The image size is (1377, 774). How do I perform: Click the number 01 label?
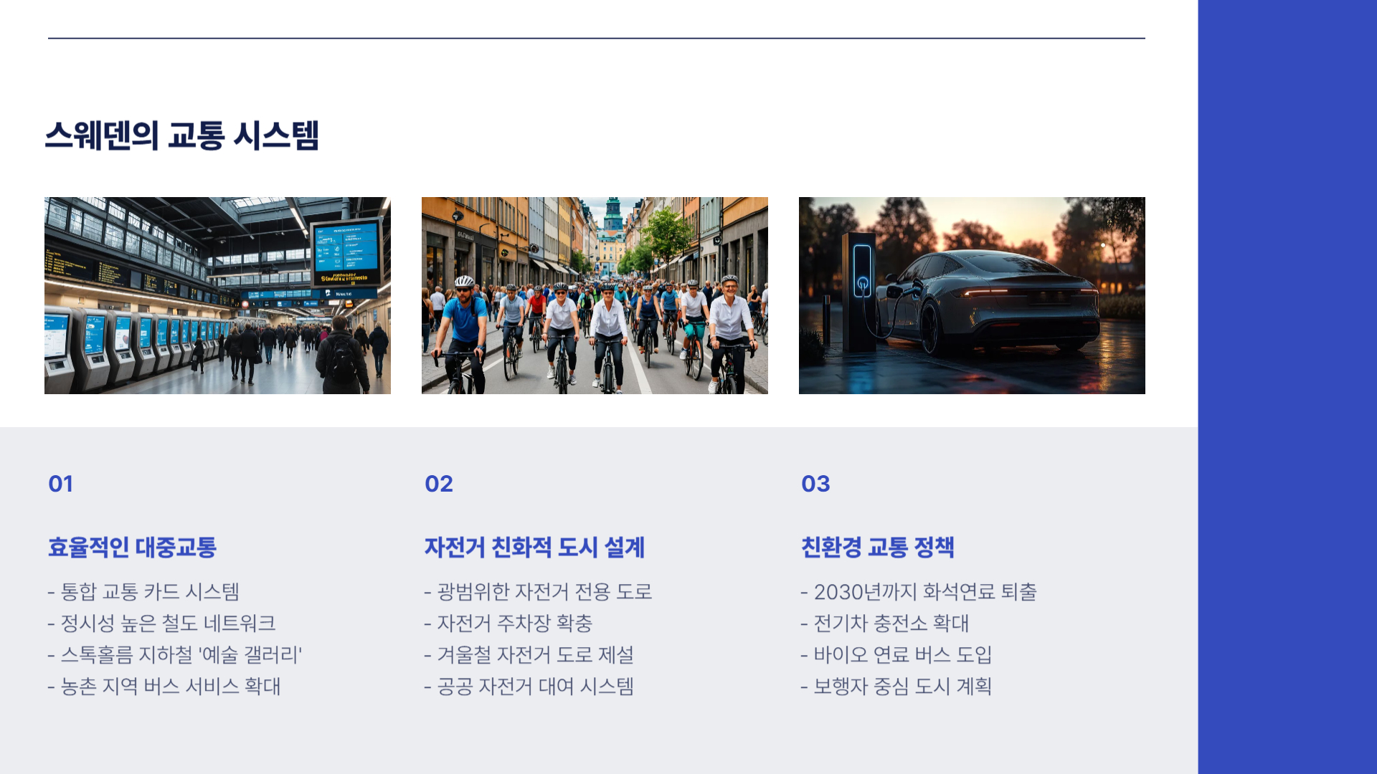click(x=61, y=484)
